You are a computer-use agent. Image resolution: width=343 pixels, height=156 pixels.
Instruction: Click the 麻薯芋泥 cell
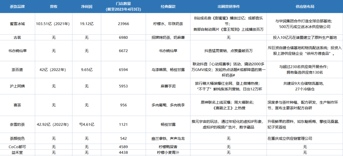168,86
